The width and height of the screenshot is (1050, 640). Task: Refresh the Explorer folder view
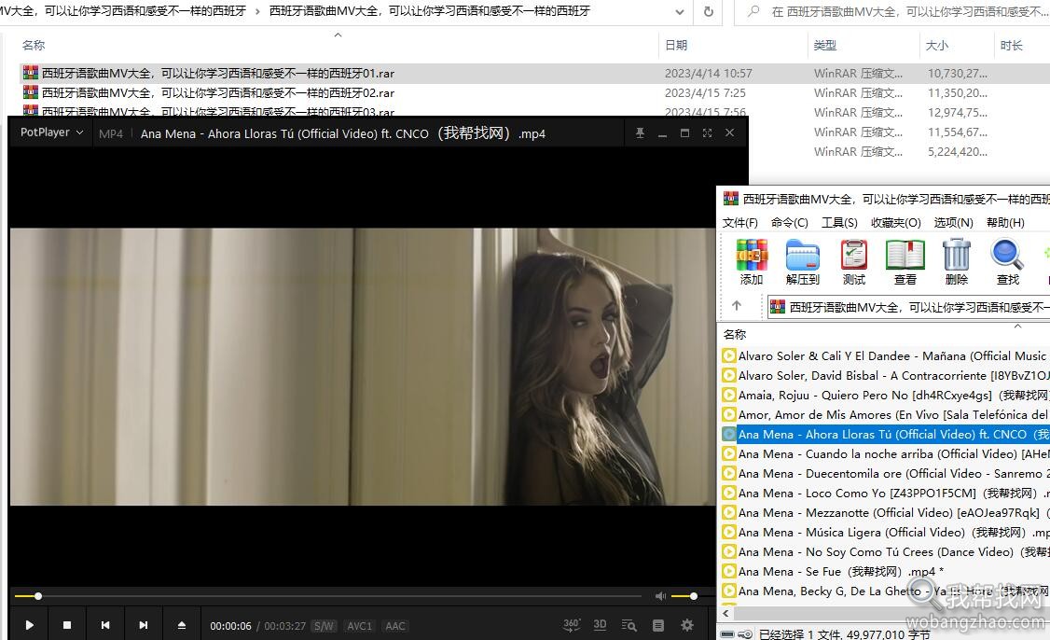tap(709, 11)
